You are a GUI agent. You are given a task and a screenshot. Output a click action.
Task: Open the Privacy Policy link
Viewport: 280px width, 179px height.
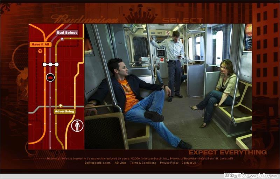(x=169, y=163)
